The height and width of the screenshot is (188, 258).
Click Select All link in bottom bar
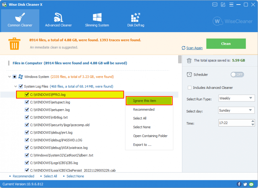pos(50,176)
